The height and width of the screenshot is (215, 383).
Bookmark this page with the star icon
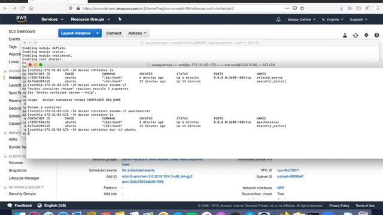coord(302,8)
